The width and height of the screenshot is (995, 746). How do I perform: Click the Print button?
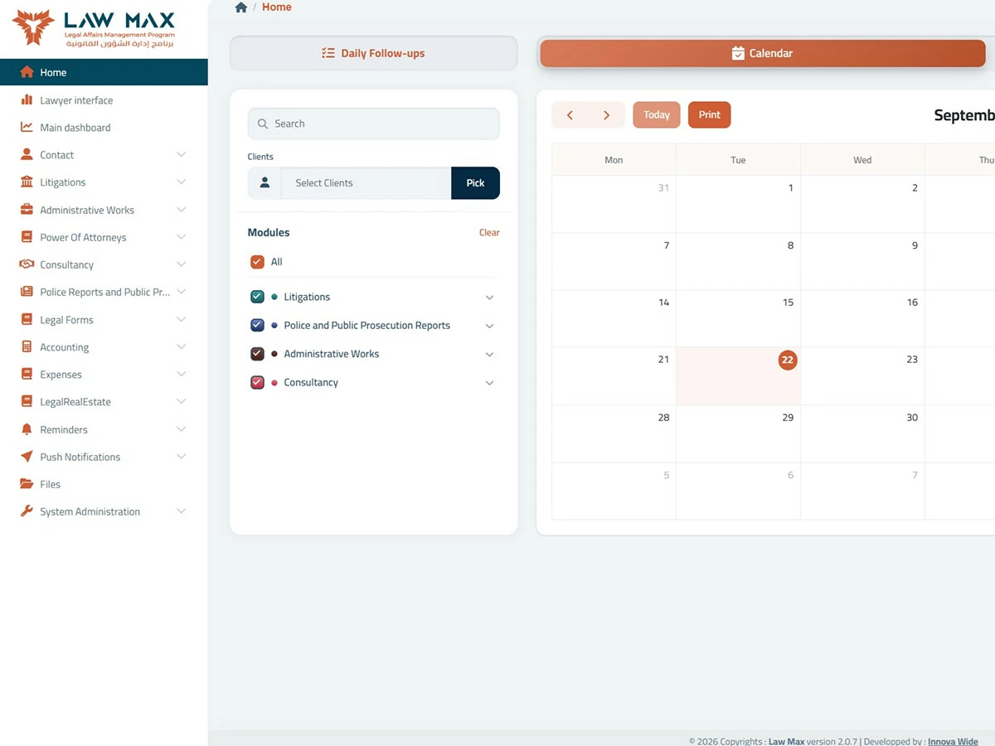(x=709, y=115)
